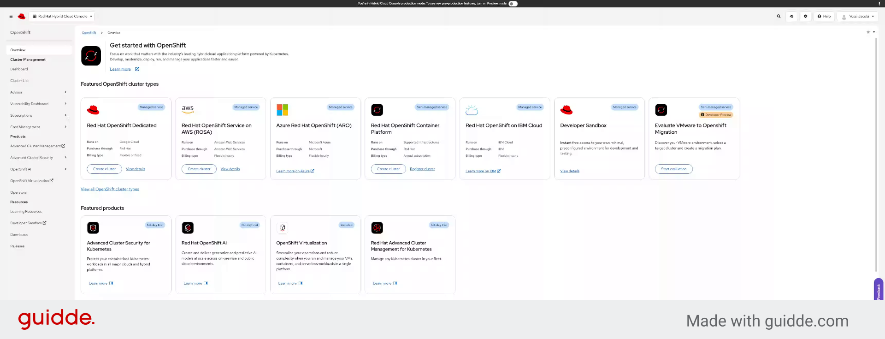Click the OpenShift Virtualization product icon
This screenshot has width=885, height=339.
point(283,228)
